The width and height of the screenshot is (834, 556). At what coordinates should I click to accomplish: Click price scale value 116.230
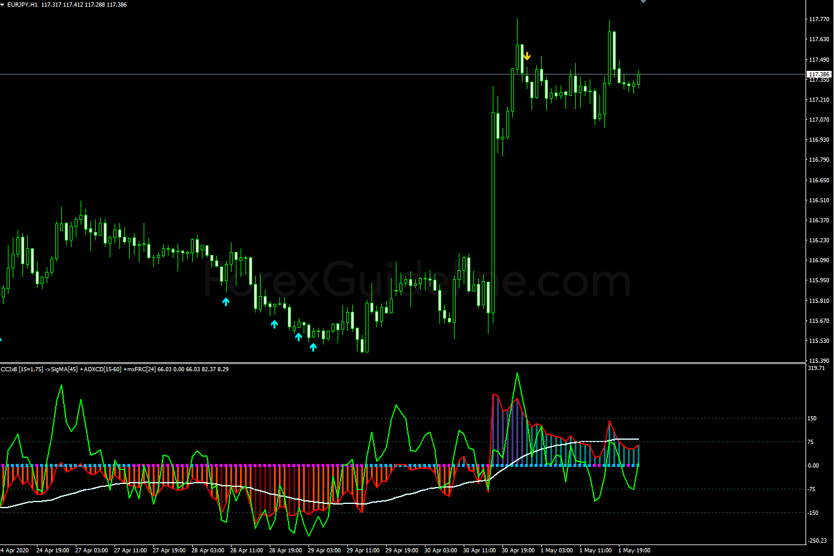(x=819, y=240)
